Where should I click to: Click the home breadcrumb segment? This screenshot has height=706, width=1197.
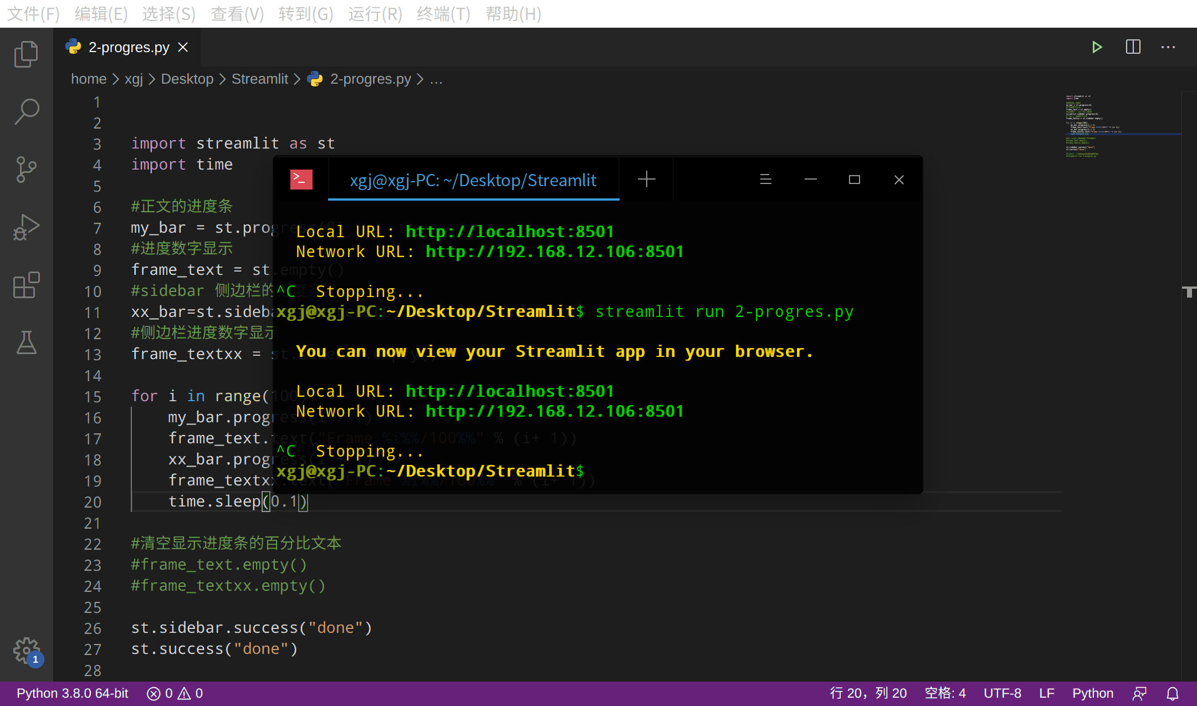tap(89, 79)
